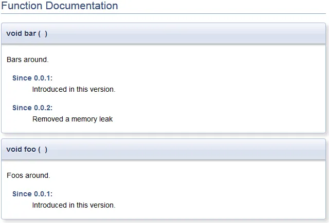This screenshot has height=223, width=329.
Task: Click the 'Bars around.' description text
Action: tap(28, 59)
